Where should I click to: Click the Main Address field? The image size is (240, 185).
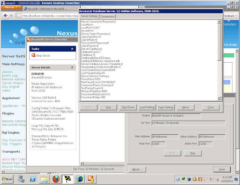point(165,137)
